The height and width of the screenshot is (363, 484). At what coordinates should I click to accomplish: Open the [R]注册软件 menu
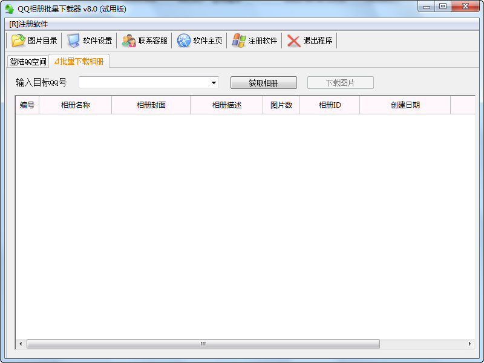pos(28,24)
